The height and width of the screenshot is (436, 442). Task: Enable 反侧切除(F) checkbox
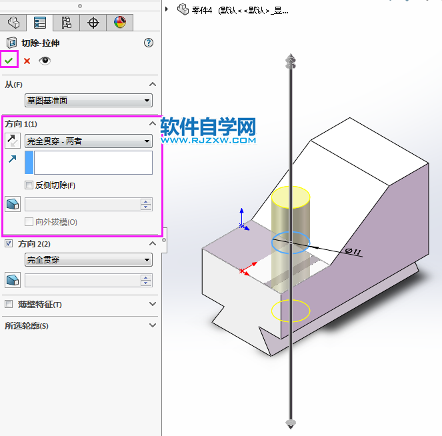[29, 185]
